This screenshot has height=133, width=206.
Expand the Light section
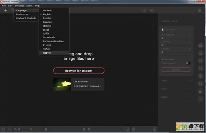(x=190, y=81)
